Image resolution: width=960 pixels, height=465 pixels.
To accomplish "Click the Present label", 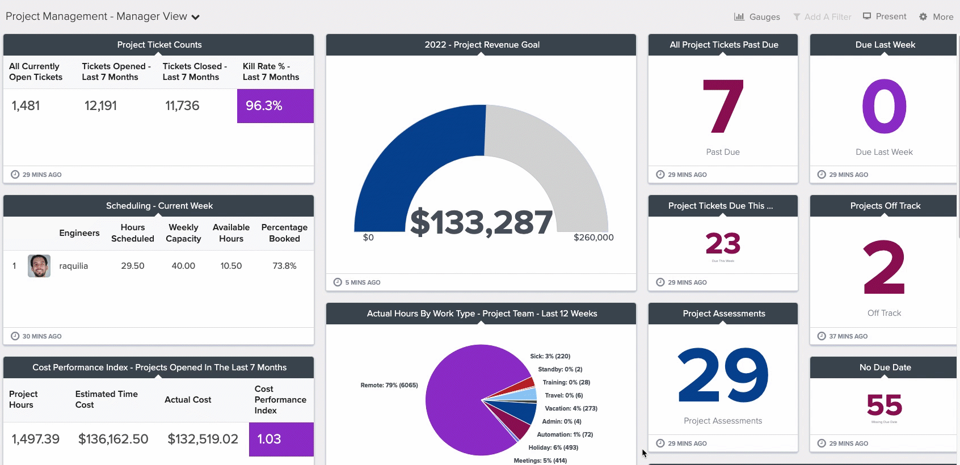I will (891, 16).
